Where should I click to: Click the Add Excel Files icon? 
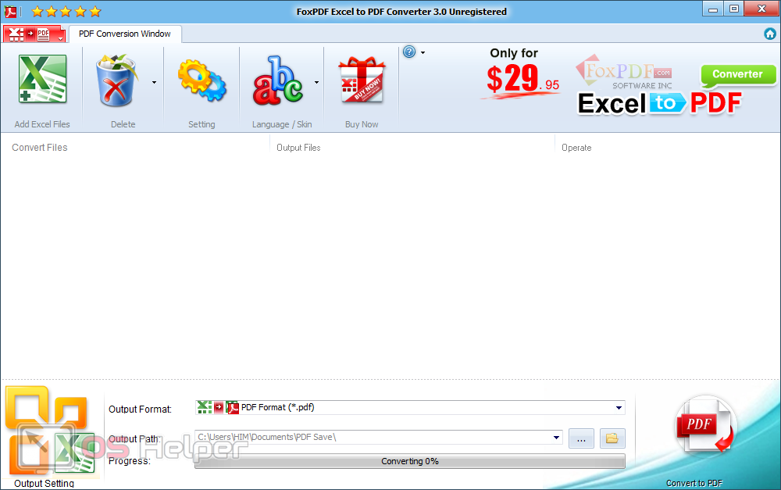click(x=42, y=81)
